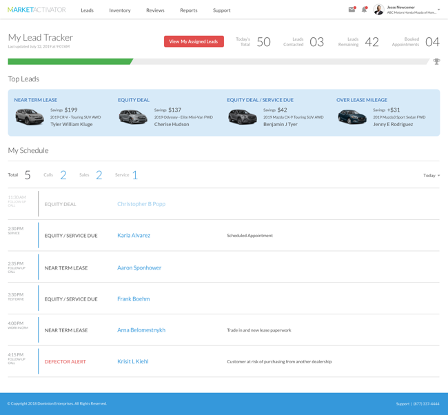Open the Leads menu
Viewport: 448px width, 415px height.
[x=87, y=10]
